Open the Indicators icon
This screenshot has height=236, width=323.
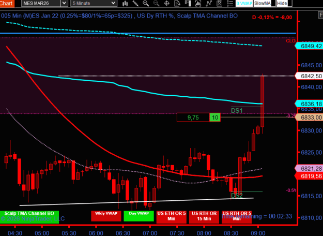click(209, 3)
